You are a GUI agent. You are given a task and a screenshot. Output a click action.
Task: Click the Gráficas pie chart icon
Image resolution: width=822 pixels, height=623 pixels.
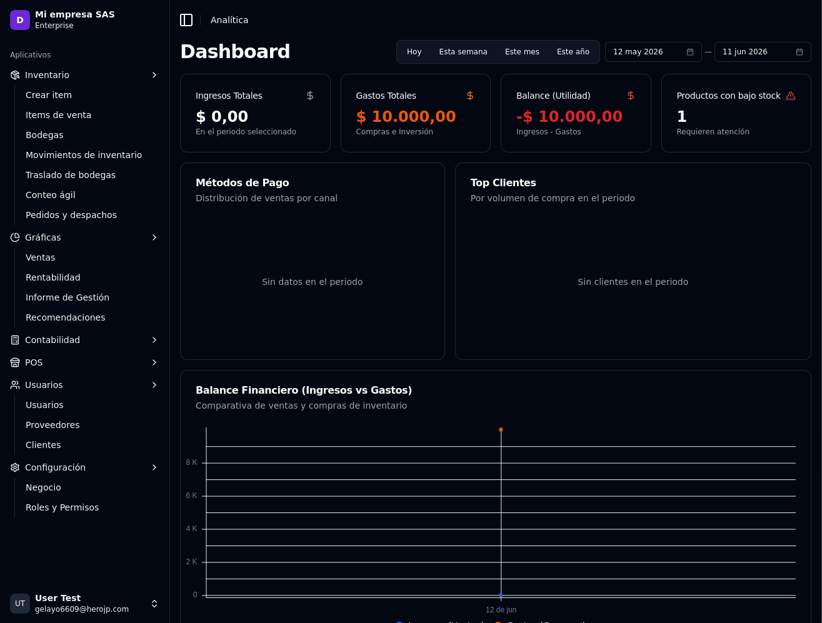click(x=15, y=237)
